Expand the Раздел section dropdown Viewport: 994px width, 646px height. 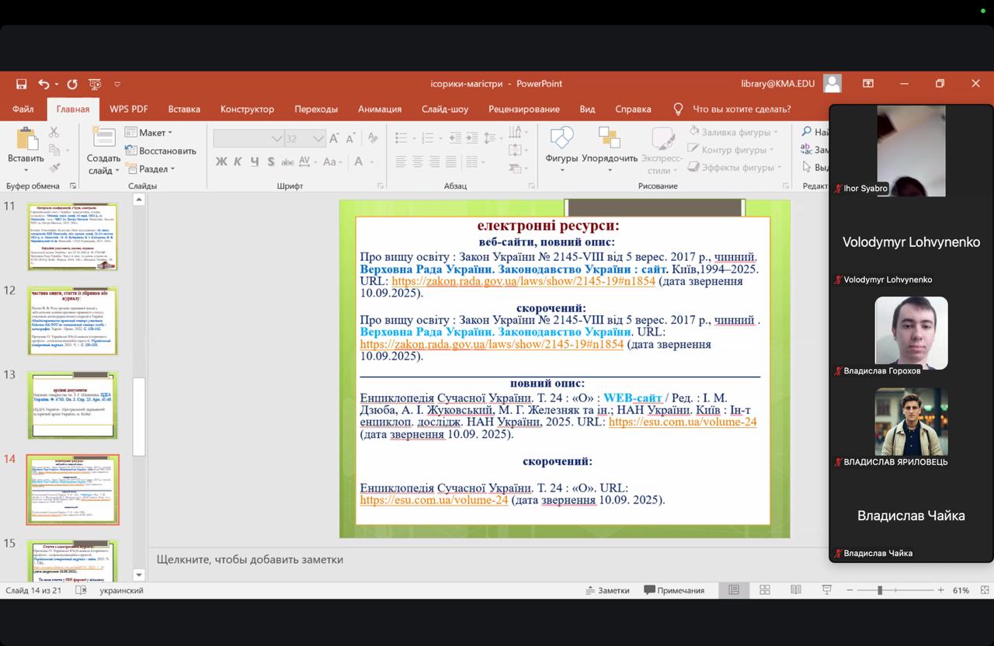(x=151, y=168)
